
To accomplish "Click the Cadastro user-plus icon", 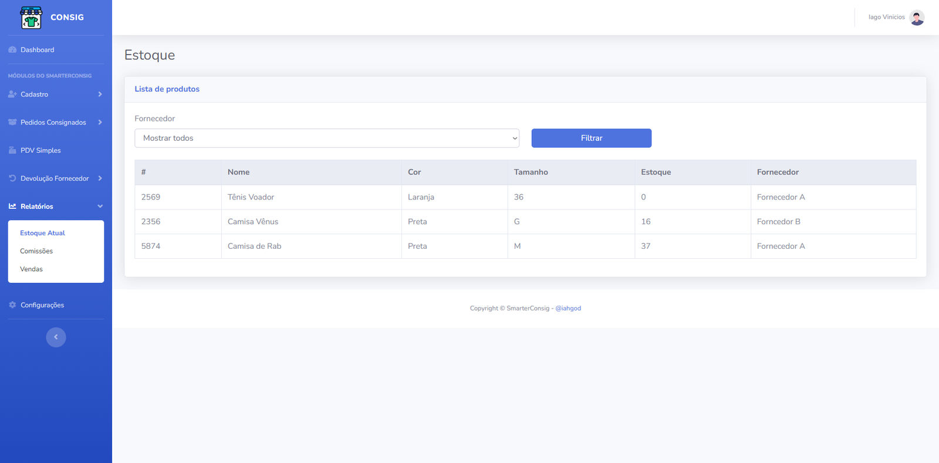I will pyautogui.click(x=12, y=94).
